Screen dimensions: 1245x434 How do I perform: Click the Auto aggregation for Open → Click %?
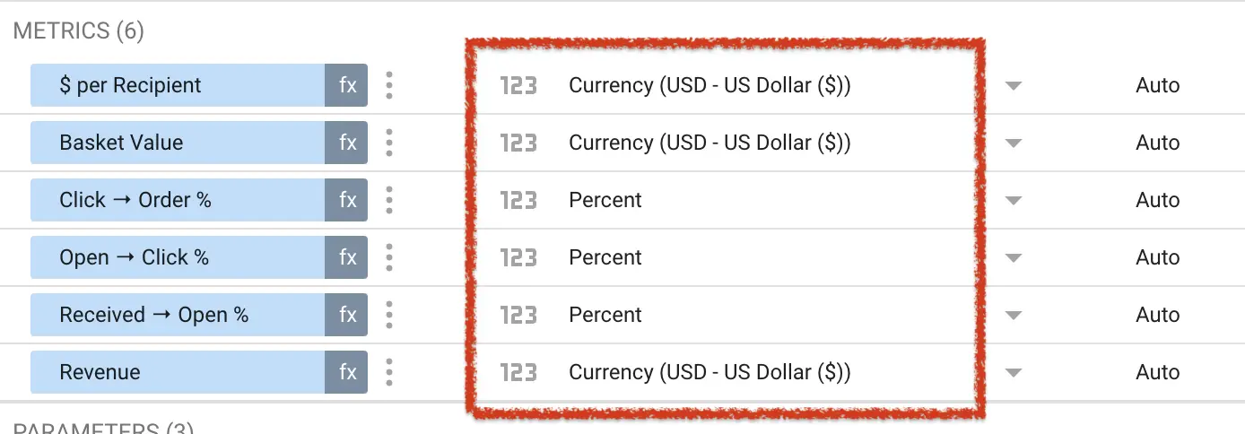(1157, 257)
